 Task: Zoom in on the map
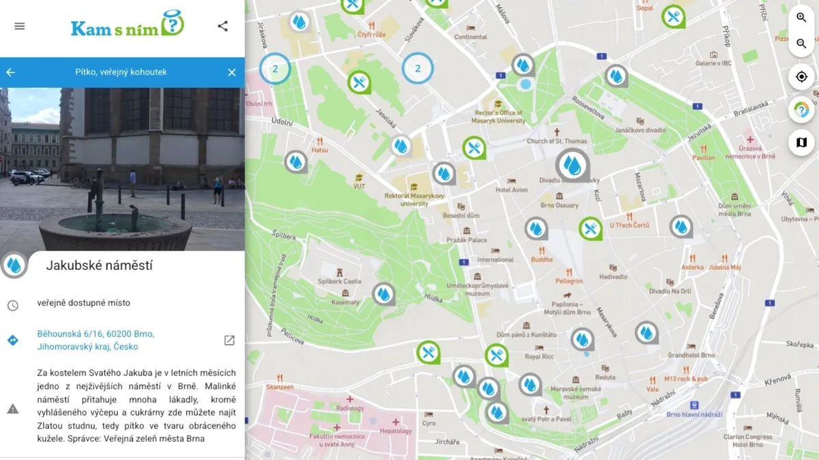coord(802,18)
